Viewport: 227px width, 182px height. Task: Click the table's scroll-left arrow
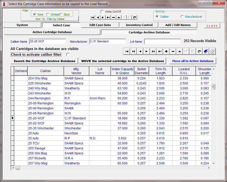click(x=13, y=168)
